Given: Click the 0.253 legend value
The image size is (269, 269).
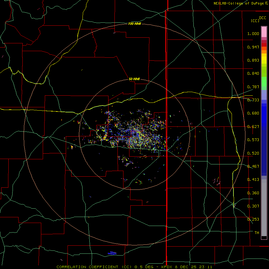Looking at the screenshot, I should (253, 219).
